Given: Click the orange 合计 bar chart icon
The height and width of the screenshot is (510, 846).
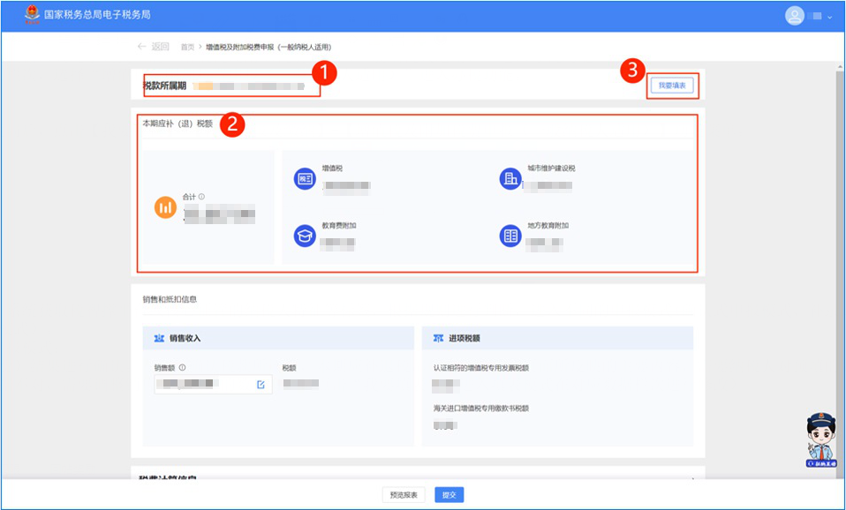Looking at the screenshot, I should point(165,207).
